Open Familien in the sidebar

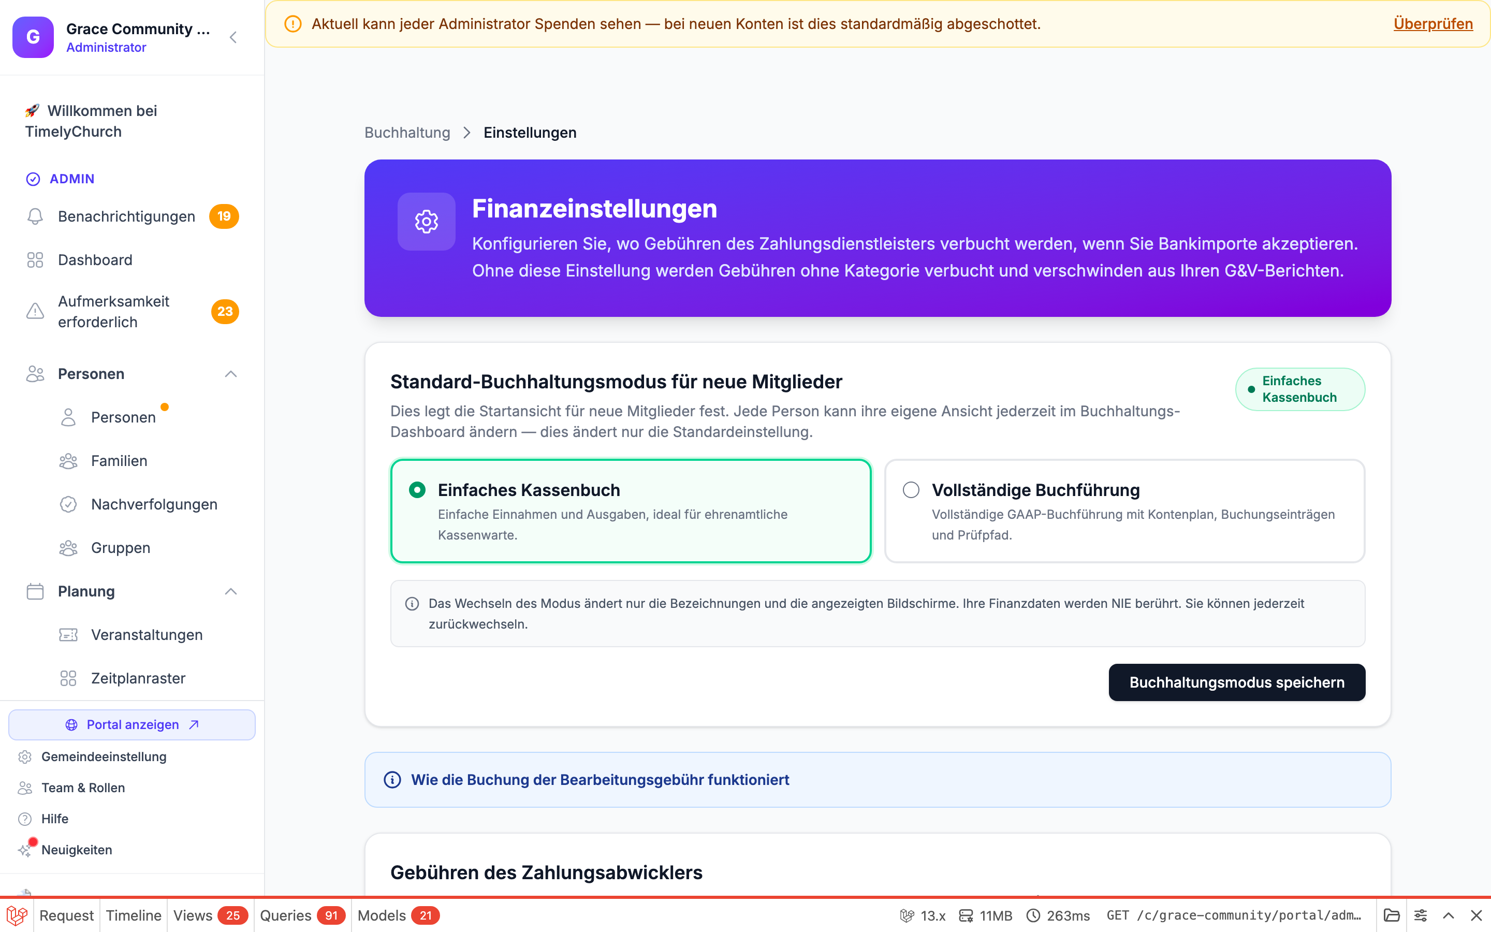(x=120, y=461)
